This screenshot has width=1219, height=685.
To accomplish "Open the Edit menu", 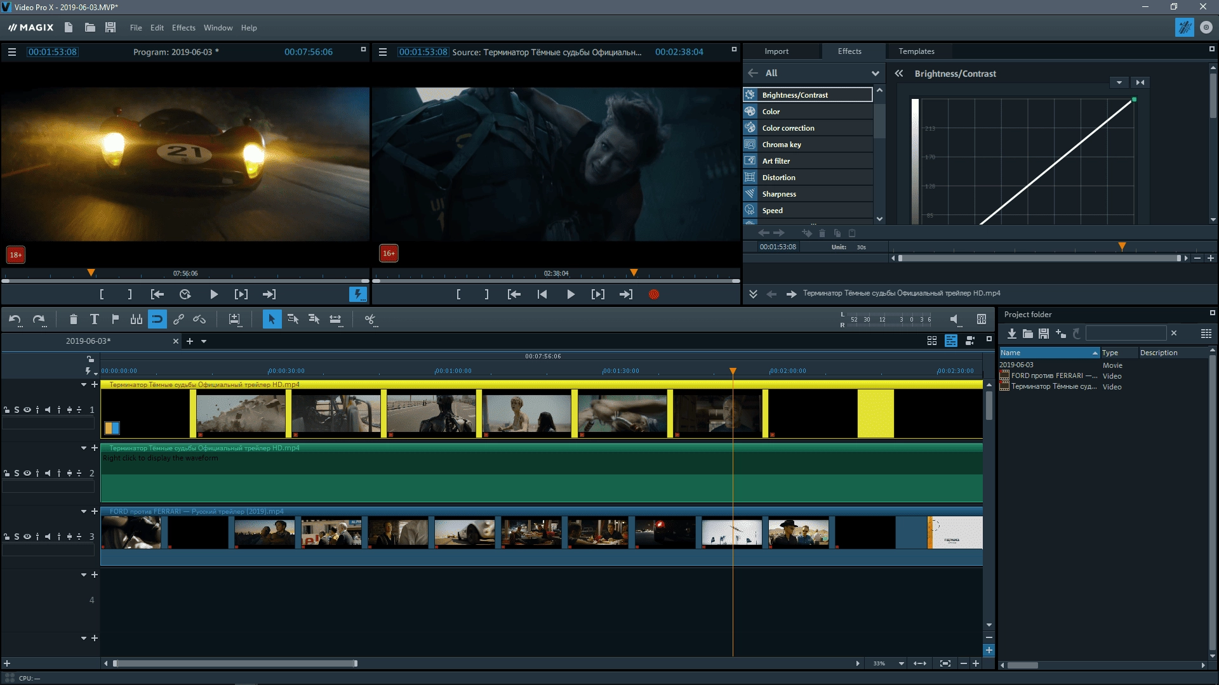I will (x=157, y=28).
